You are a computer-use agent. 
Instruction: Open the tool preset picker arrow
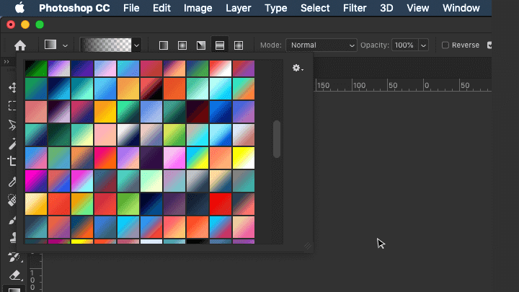(65, 45)
